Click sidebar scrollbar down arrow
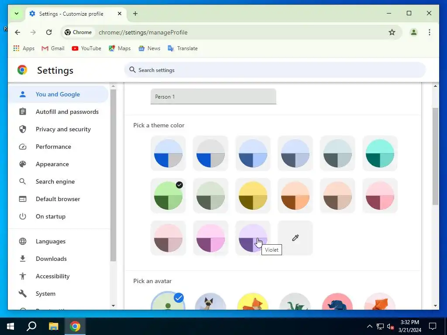Image resolution: width=447 pixels, height=335 pixels. pos(113,306)
